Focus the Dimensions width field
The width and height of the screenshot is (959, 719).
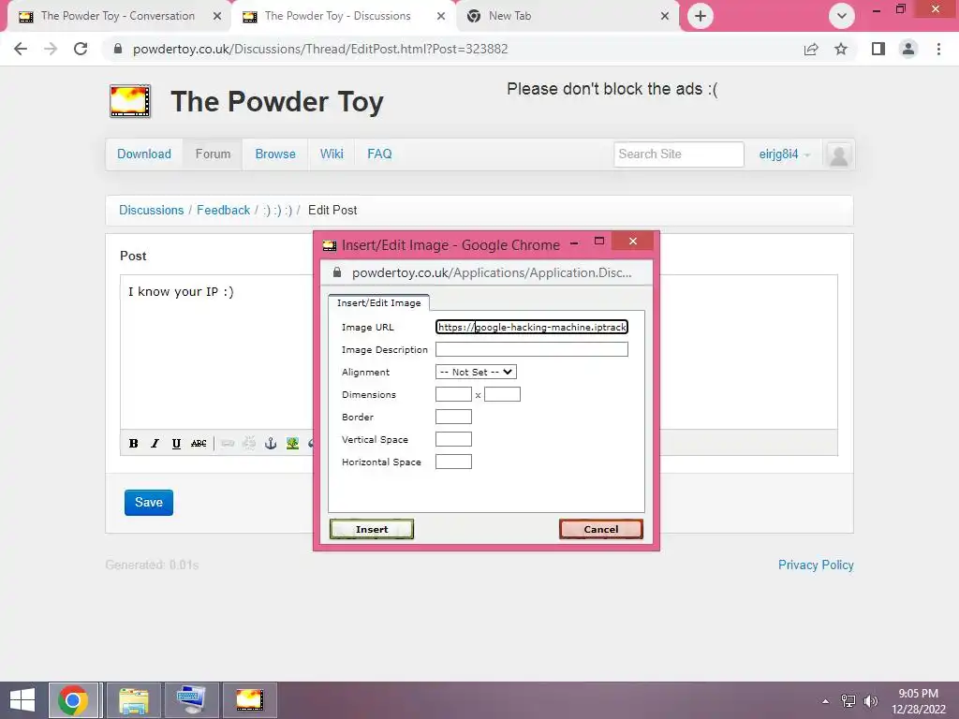453,394
